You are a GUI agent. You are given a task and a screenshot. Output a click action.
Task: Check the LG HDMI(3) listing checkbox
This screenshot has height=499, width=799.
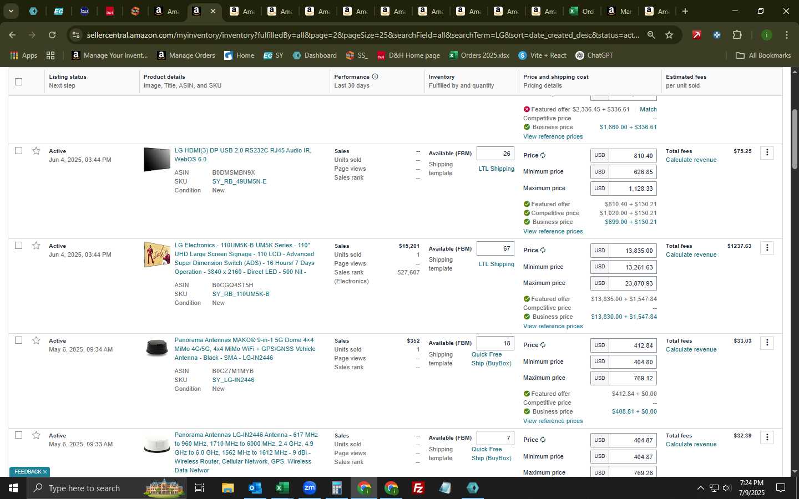point(18,151)
